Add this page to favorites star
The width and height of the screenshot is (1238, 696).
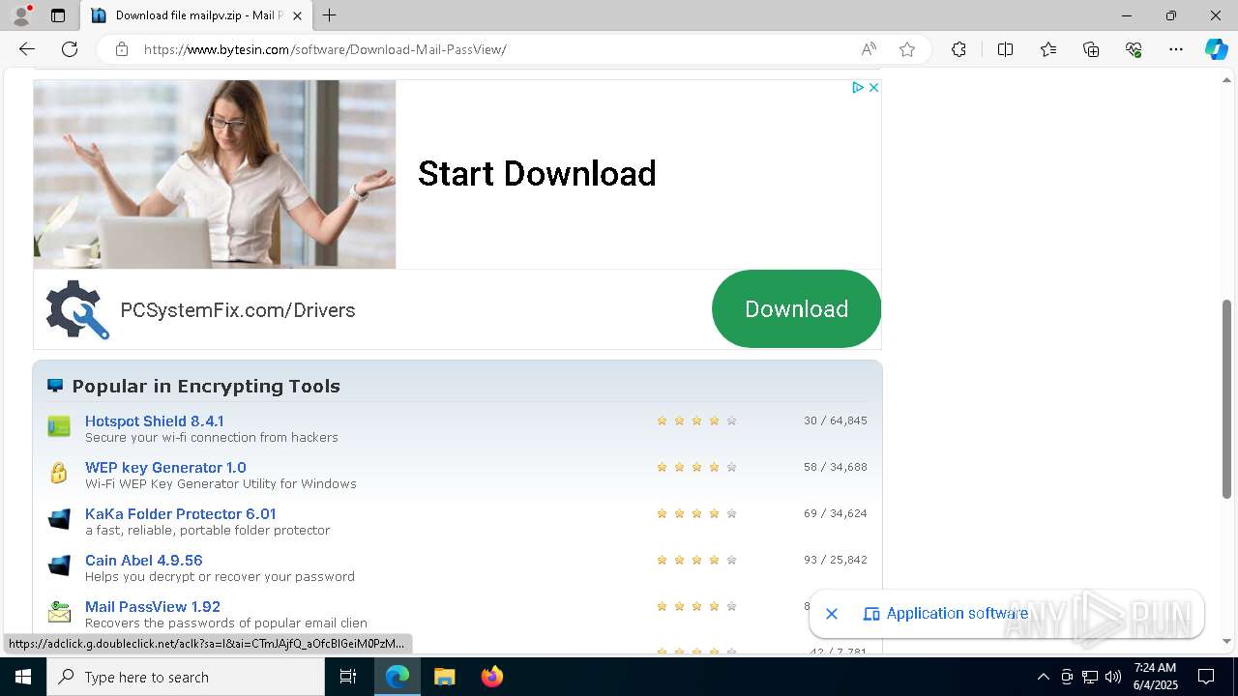(x=907, y=49)
